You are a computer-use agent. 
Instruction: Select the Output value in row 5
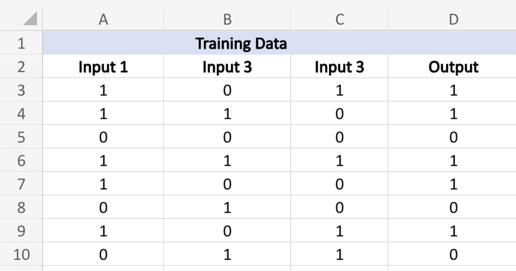pyautogui.click(x=453, y=137)
